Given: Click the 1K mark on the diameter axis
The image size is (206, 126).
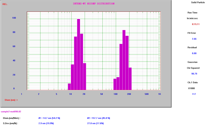Looking at the screenshot, I should click(160, 94).
